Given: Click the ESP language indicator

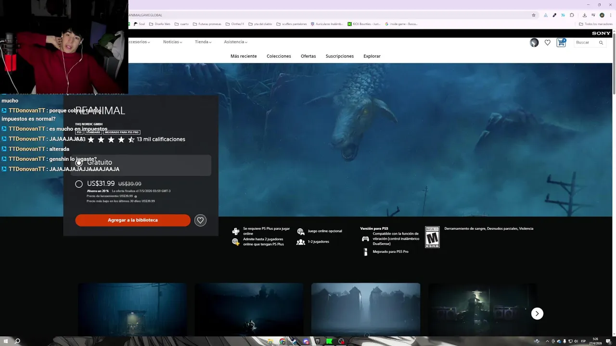Looking at the screenshot, I should (x=583, y=341).
